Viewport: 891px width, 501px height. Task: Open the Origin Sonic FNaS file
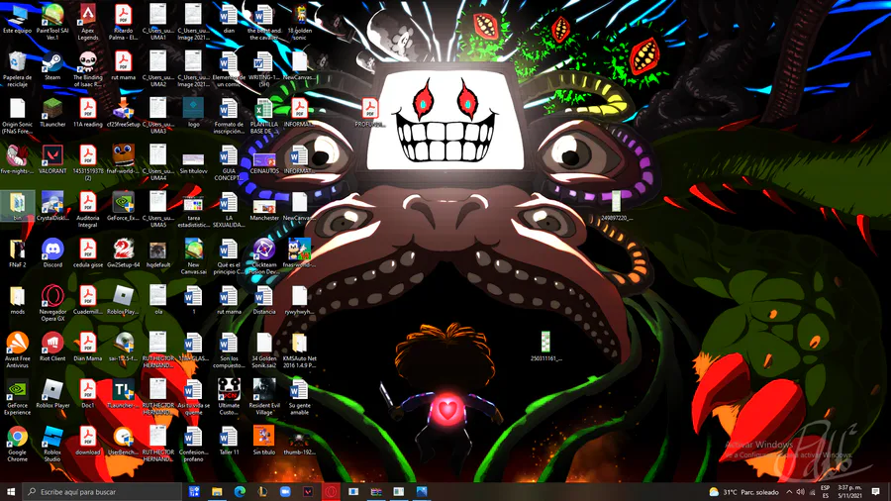[x=17, y=117]
